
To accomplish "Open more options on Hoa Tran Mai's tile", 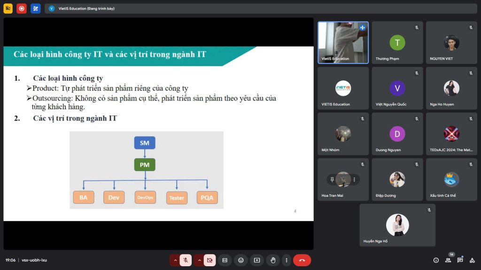I will pyautogui.click(x=354, y=179).
